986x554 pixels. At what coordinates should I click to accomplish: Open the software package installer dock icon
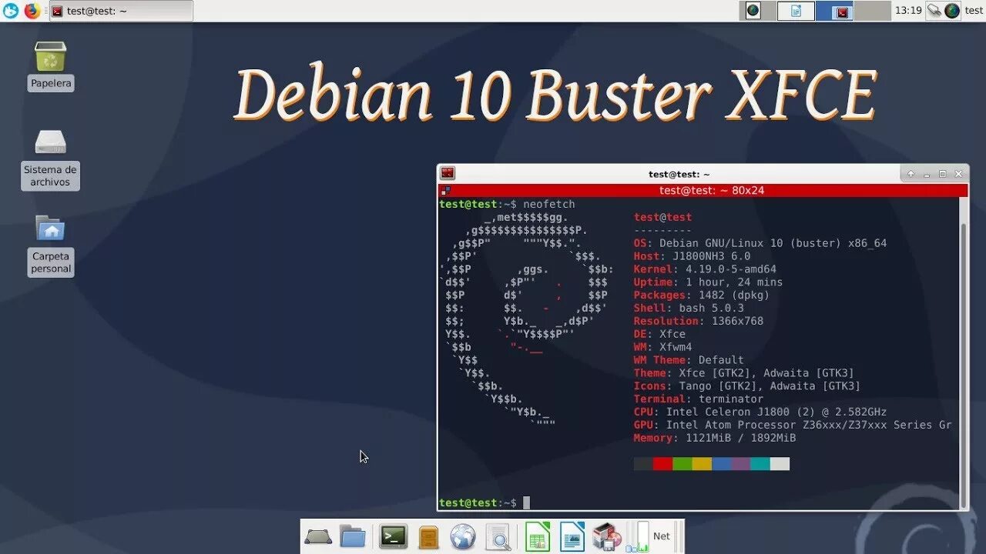tap(607, 536)
